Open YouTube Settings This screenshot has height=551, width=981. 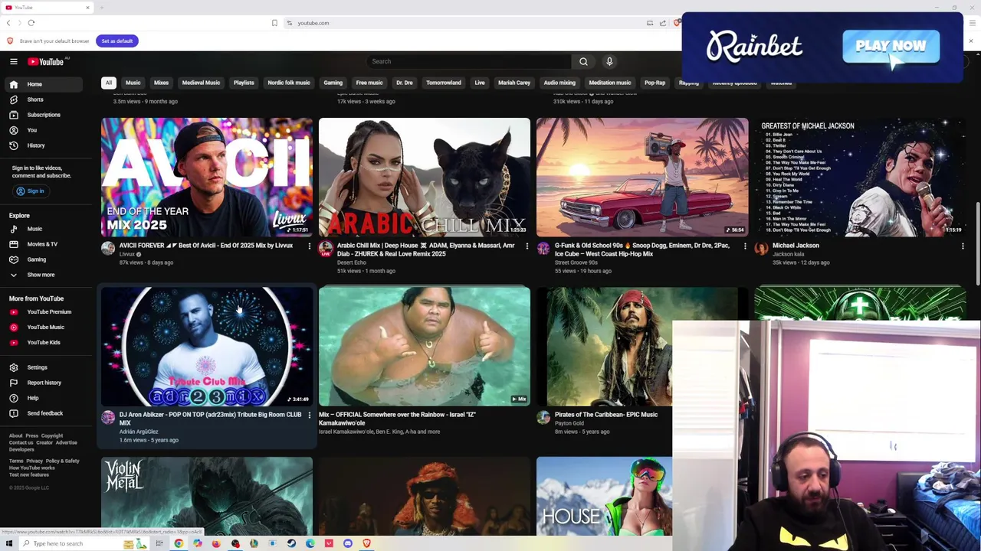click(42, 367)
